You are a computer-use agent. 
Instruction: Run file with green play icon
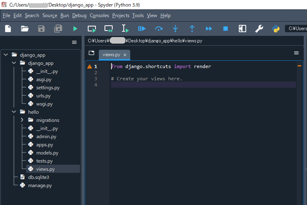coord(75,29)
